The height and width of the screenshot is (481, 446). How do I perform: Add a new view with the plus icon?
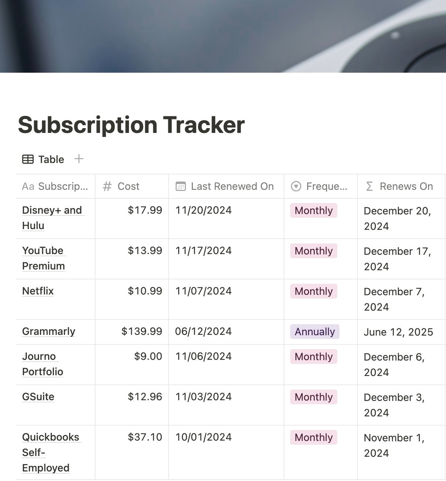tap(79, 159)
